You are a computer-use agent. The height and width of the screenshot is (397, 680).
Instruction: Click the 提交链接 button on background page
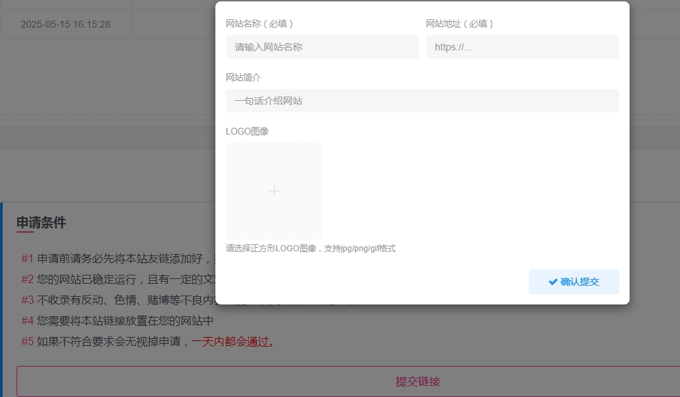[418, 381]
